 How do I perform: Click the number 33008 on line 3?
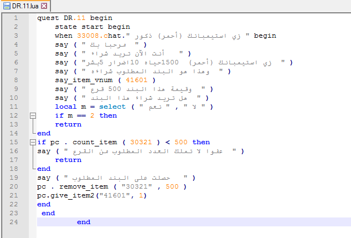pos(88,36)
